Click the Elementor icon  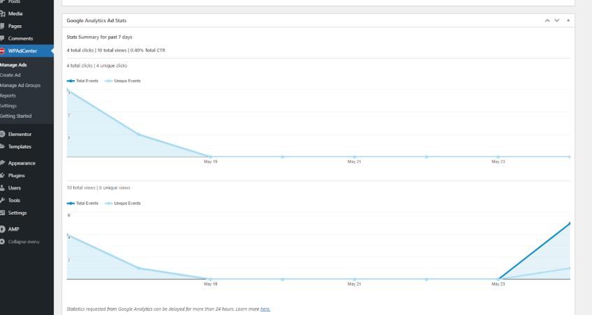2,134
